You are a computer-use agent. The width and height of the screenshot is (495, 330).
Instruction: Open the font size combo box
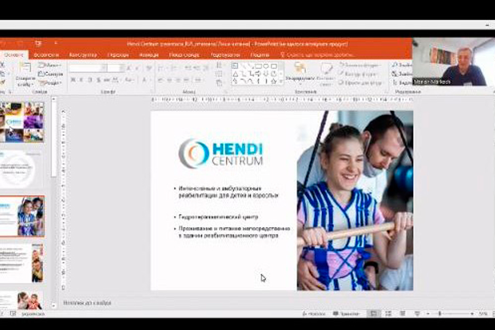pos(116,68)
